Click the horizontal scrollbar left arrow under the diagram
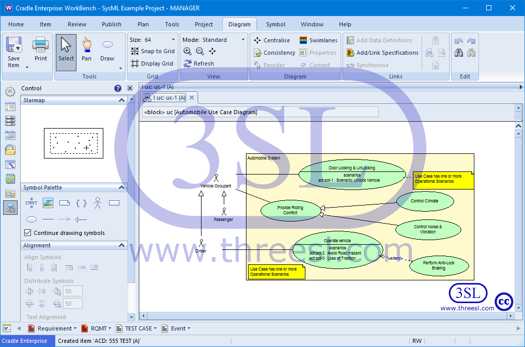This screenshot has width=525, height=347. [x=144, y=316]
